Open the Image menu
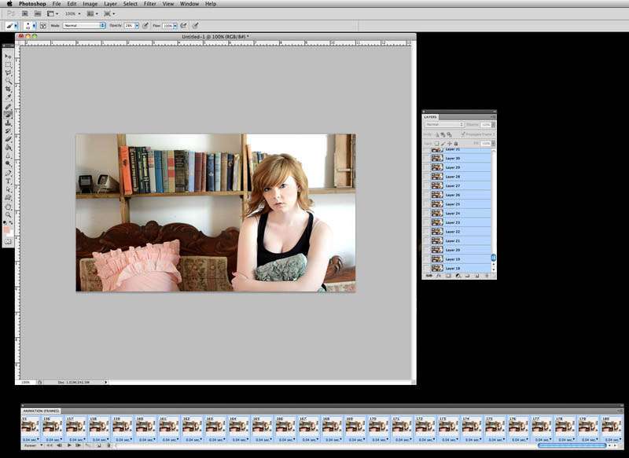 tap(90, 4)
